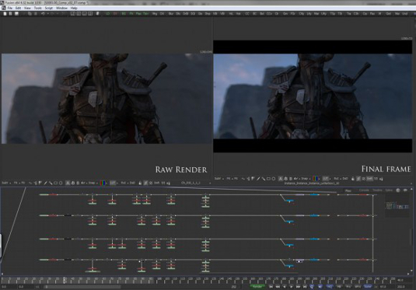Screen dimensions: 416x290
Task: Toggle the Prx proxy button
Action: coord(348,287)
